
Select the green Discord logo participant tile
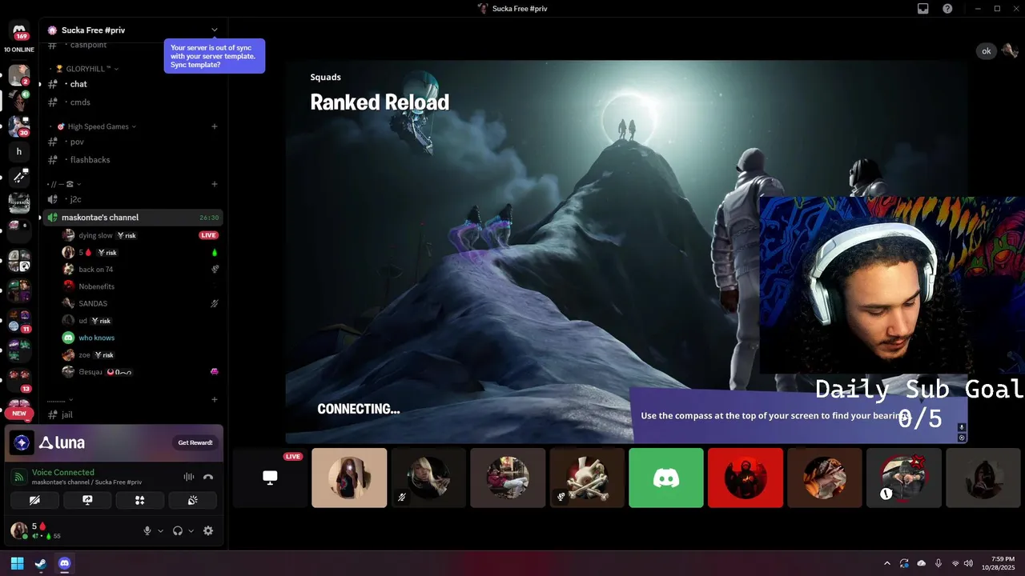(666, 478)
